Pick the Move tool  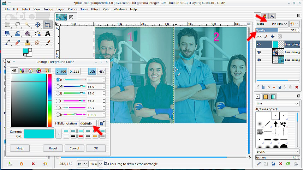[x=37, y=25]
